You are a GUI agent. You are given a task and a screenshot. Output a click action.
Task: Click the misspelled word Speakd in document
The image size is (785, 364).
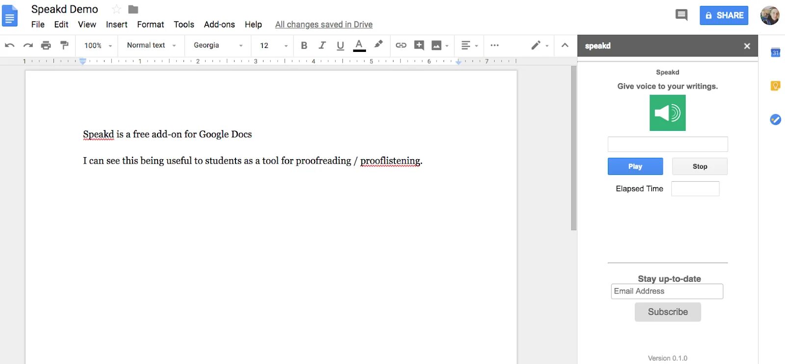point(98,134)
